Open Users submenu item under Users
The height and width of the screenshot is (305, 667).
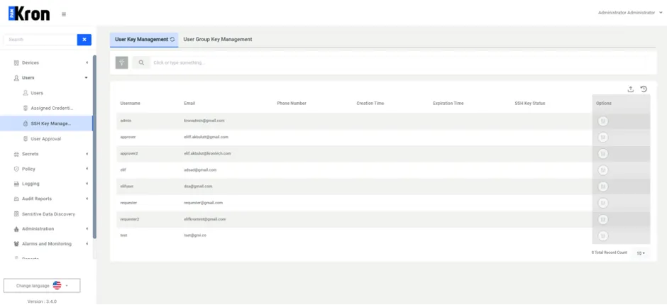(x=37, y=93)
